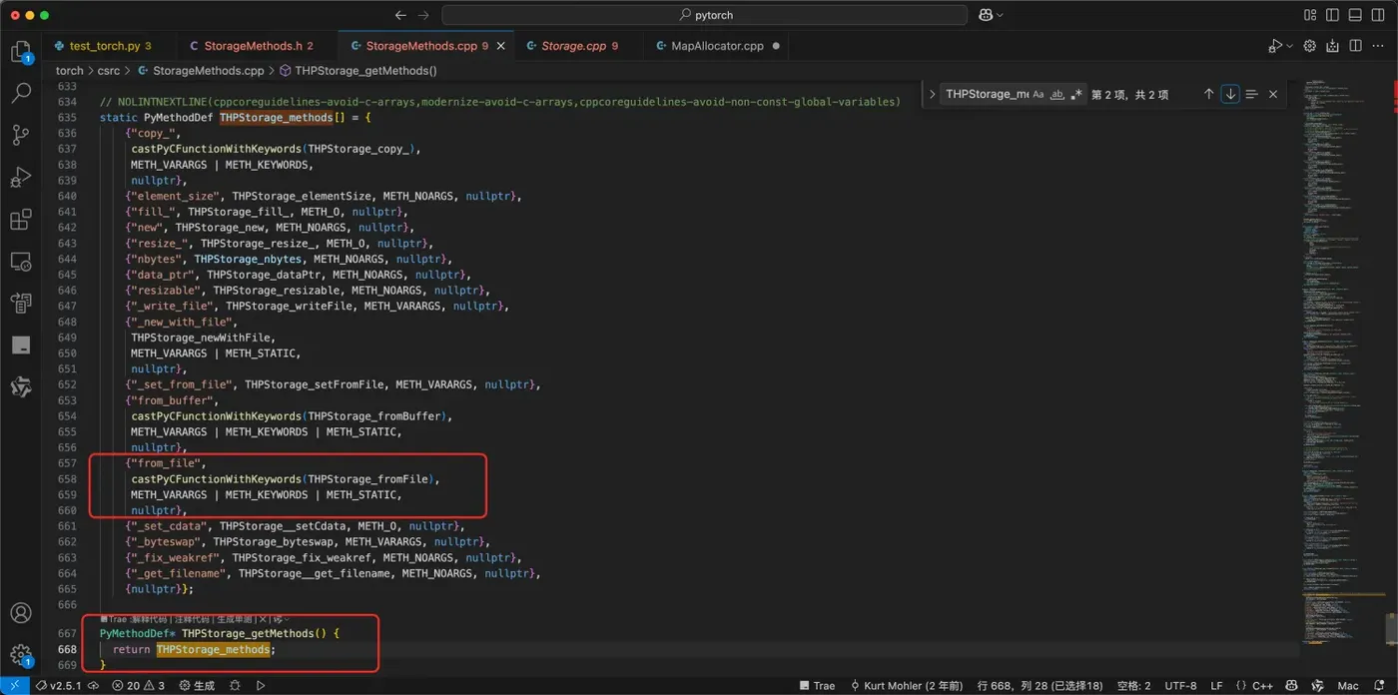This screenshot has width=1398, height=695.
Task: Toggle Replace in the find widget
Action: 932,94
